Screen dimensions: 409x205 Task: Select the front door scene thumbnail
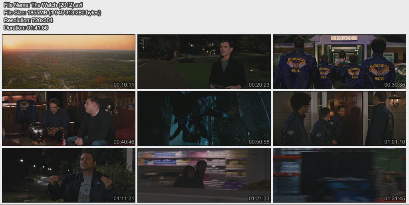339,118
